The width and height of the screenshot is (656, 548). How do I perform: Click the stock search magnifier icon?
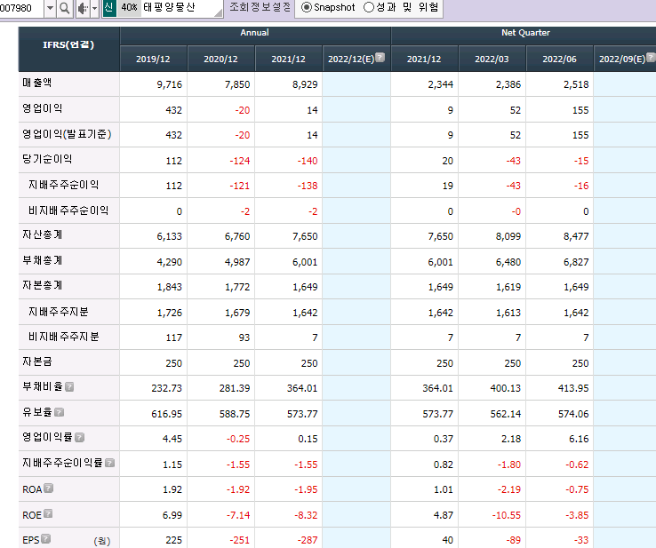coord(64,8)
